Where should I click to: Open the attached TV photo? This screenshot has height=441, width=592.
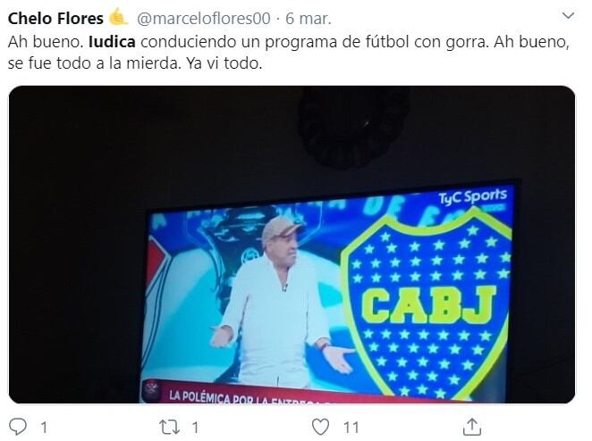[292, 245]
